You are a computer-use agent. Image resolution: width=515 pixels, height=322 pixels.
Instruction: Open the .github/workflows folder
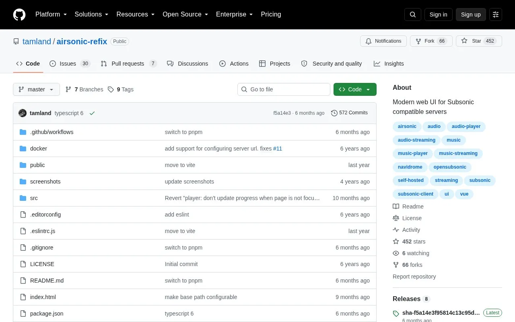pos(51,132)
